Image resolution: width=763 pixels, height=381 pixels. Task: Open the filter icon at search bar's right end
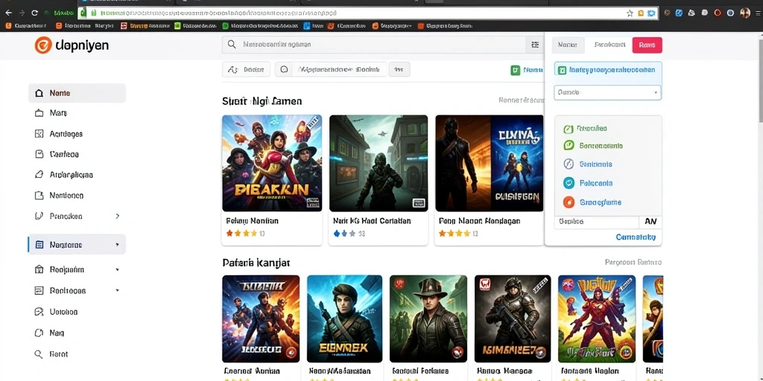point(535,45)
